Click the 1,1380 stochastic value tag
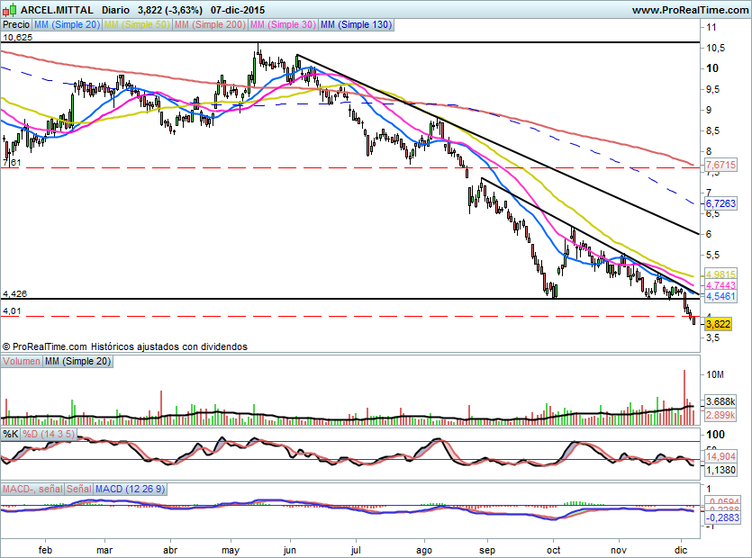 [720, 470]
